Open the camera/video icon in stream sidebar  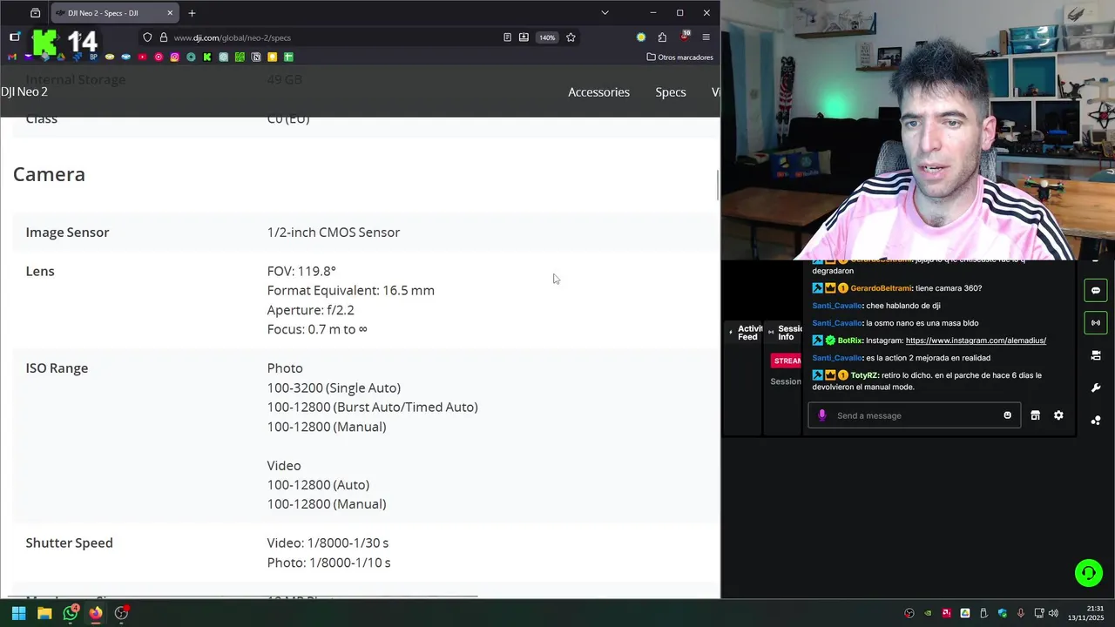1096,355
